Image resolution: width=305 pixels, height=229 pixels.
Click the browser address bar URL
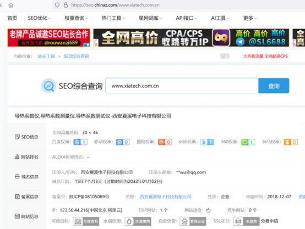[115, 5]
